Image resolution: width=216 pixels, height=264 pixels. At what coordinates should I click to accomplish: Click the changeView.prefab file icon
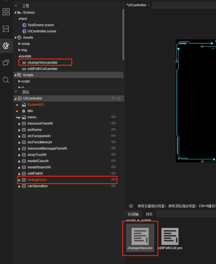[24, 63]
